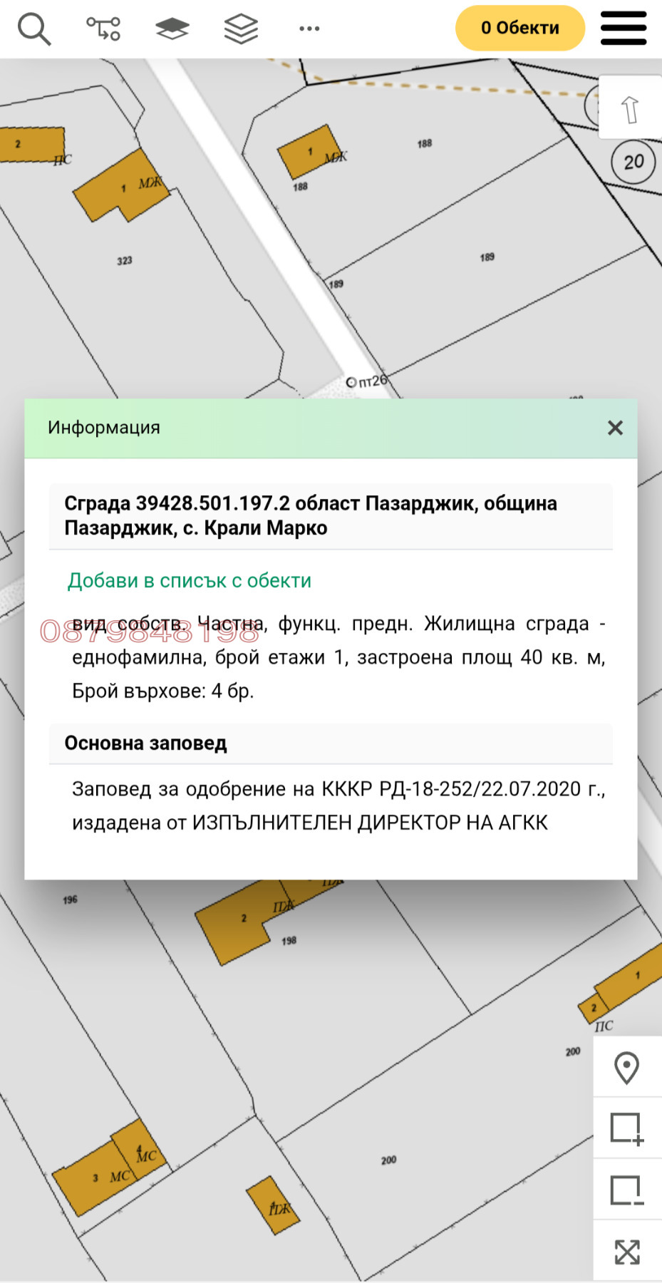This screenshot has height=1283, width=662.
Task: Click Добави в списък с обекти link
Action: click(x=190, y=581)
